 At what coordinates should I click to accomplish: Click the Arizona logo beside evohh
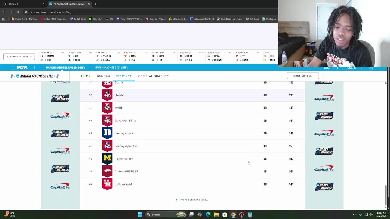107,108
